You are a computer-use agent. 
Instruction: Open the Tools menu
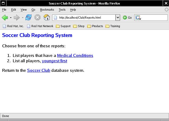pyautogui.click(x=62, y=10)
